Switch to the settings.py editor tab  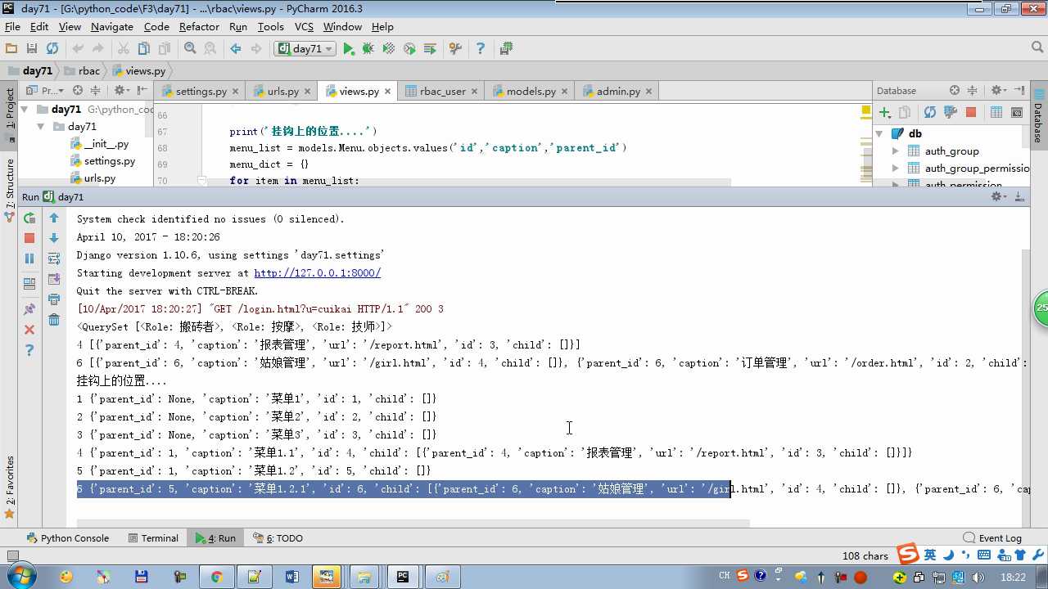(201, 91)
